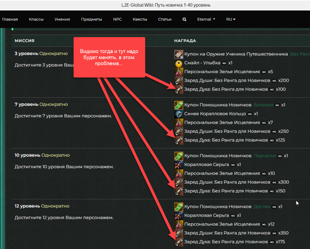
Task: Click the red annotation note box
Action: point(109,57)
